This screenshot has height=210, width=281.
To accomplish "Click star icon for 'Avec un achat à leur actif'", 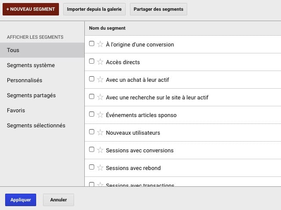I will point(100,79).
